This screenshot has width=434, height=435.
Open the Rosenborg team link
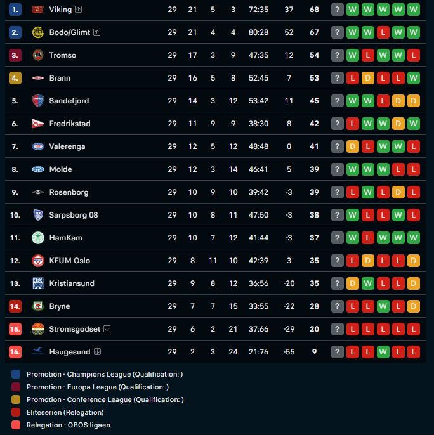[69, 192]
